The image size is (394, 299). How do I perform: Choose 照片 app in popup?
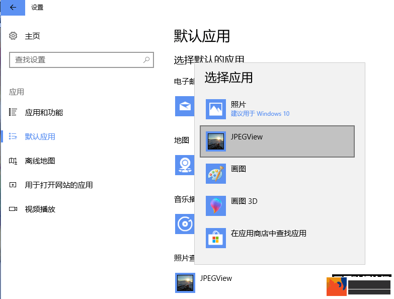point(277,109)
